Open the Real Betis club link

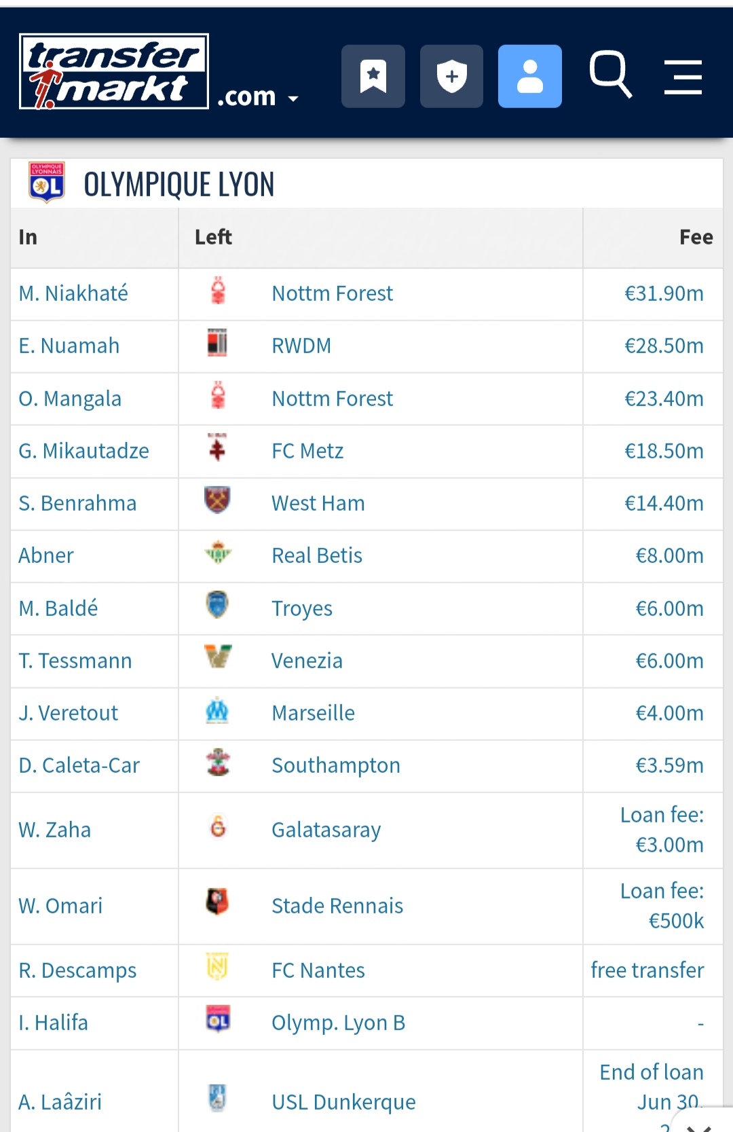click(317, 555)
